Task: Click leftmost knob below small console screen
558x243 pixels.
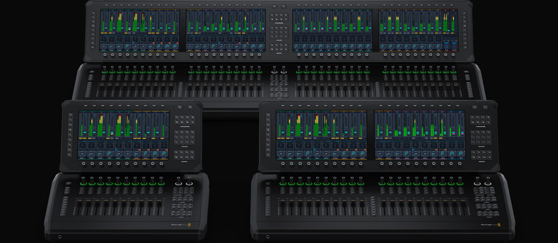Action: point(84,164)
